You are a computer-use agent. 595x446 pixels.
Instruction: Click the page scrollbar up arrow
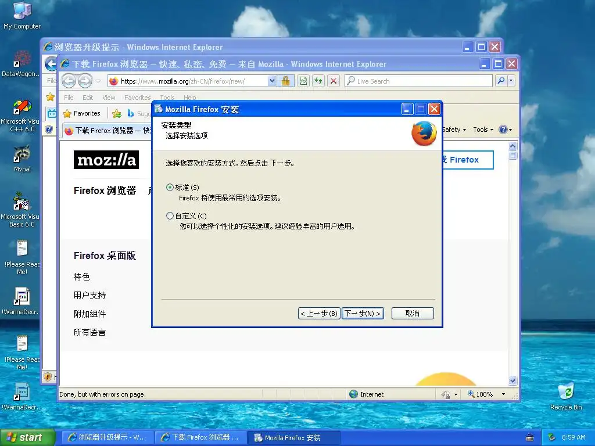512,146
